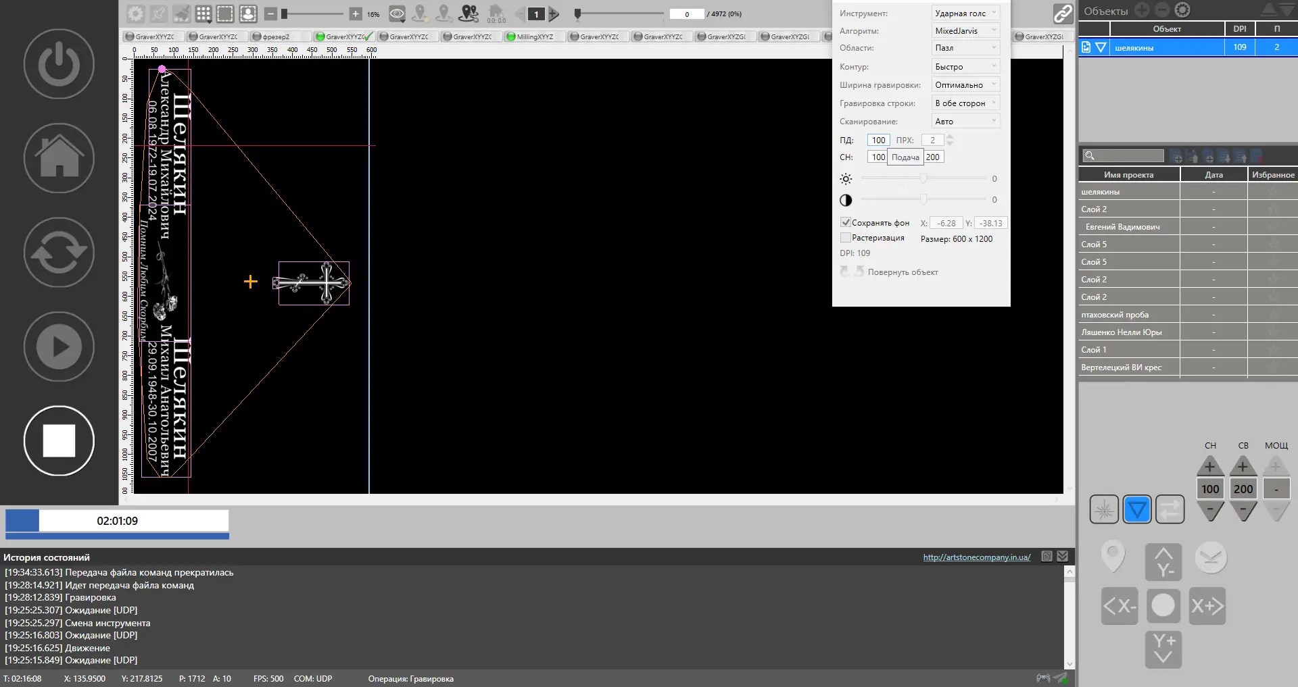Toggle the Сохранять фон checkbox
Image resolution: width=1298 pixels, height=687 pixels.
coord(845,222)
